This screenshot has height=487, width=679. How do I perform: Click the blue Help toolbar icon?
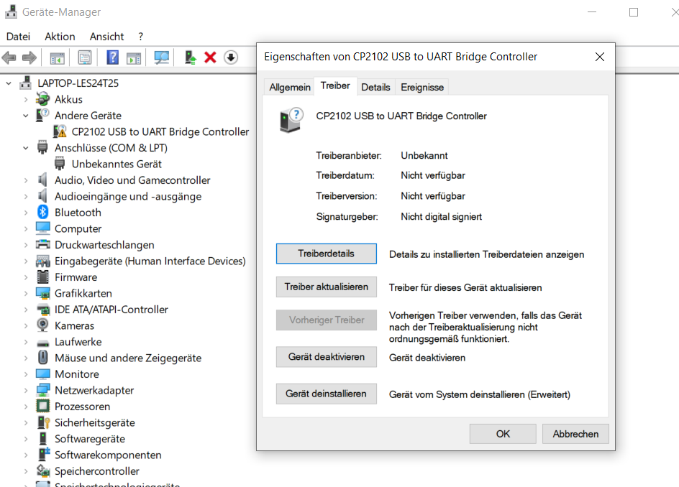[x=112, y=57]
